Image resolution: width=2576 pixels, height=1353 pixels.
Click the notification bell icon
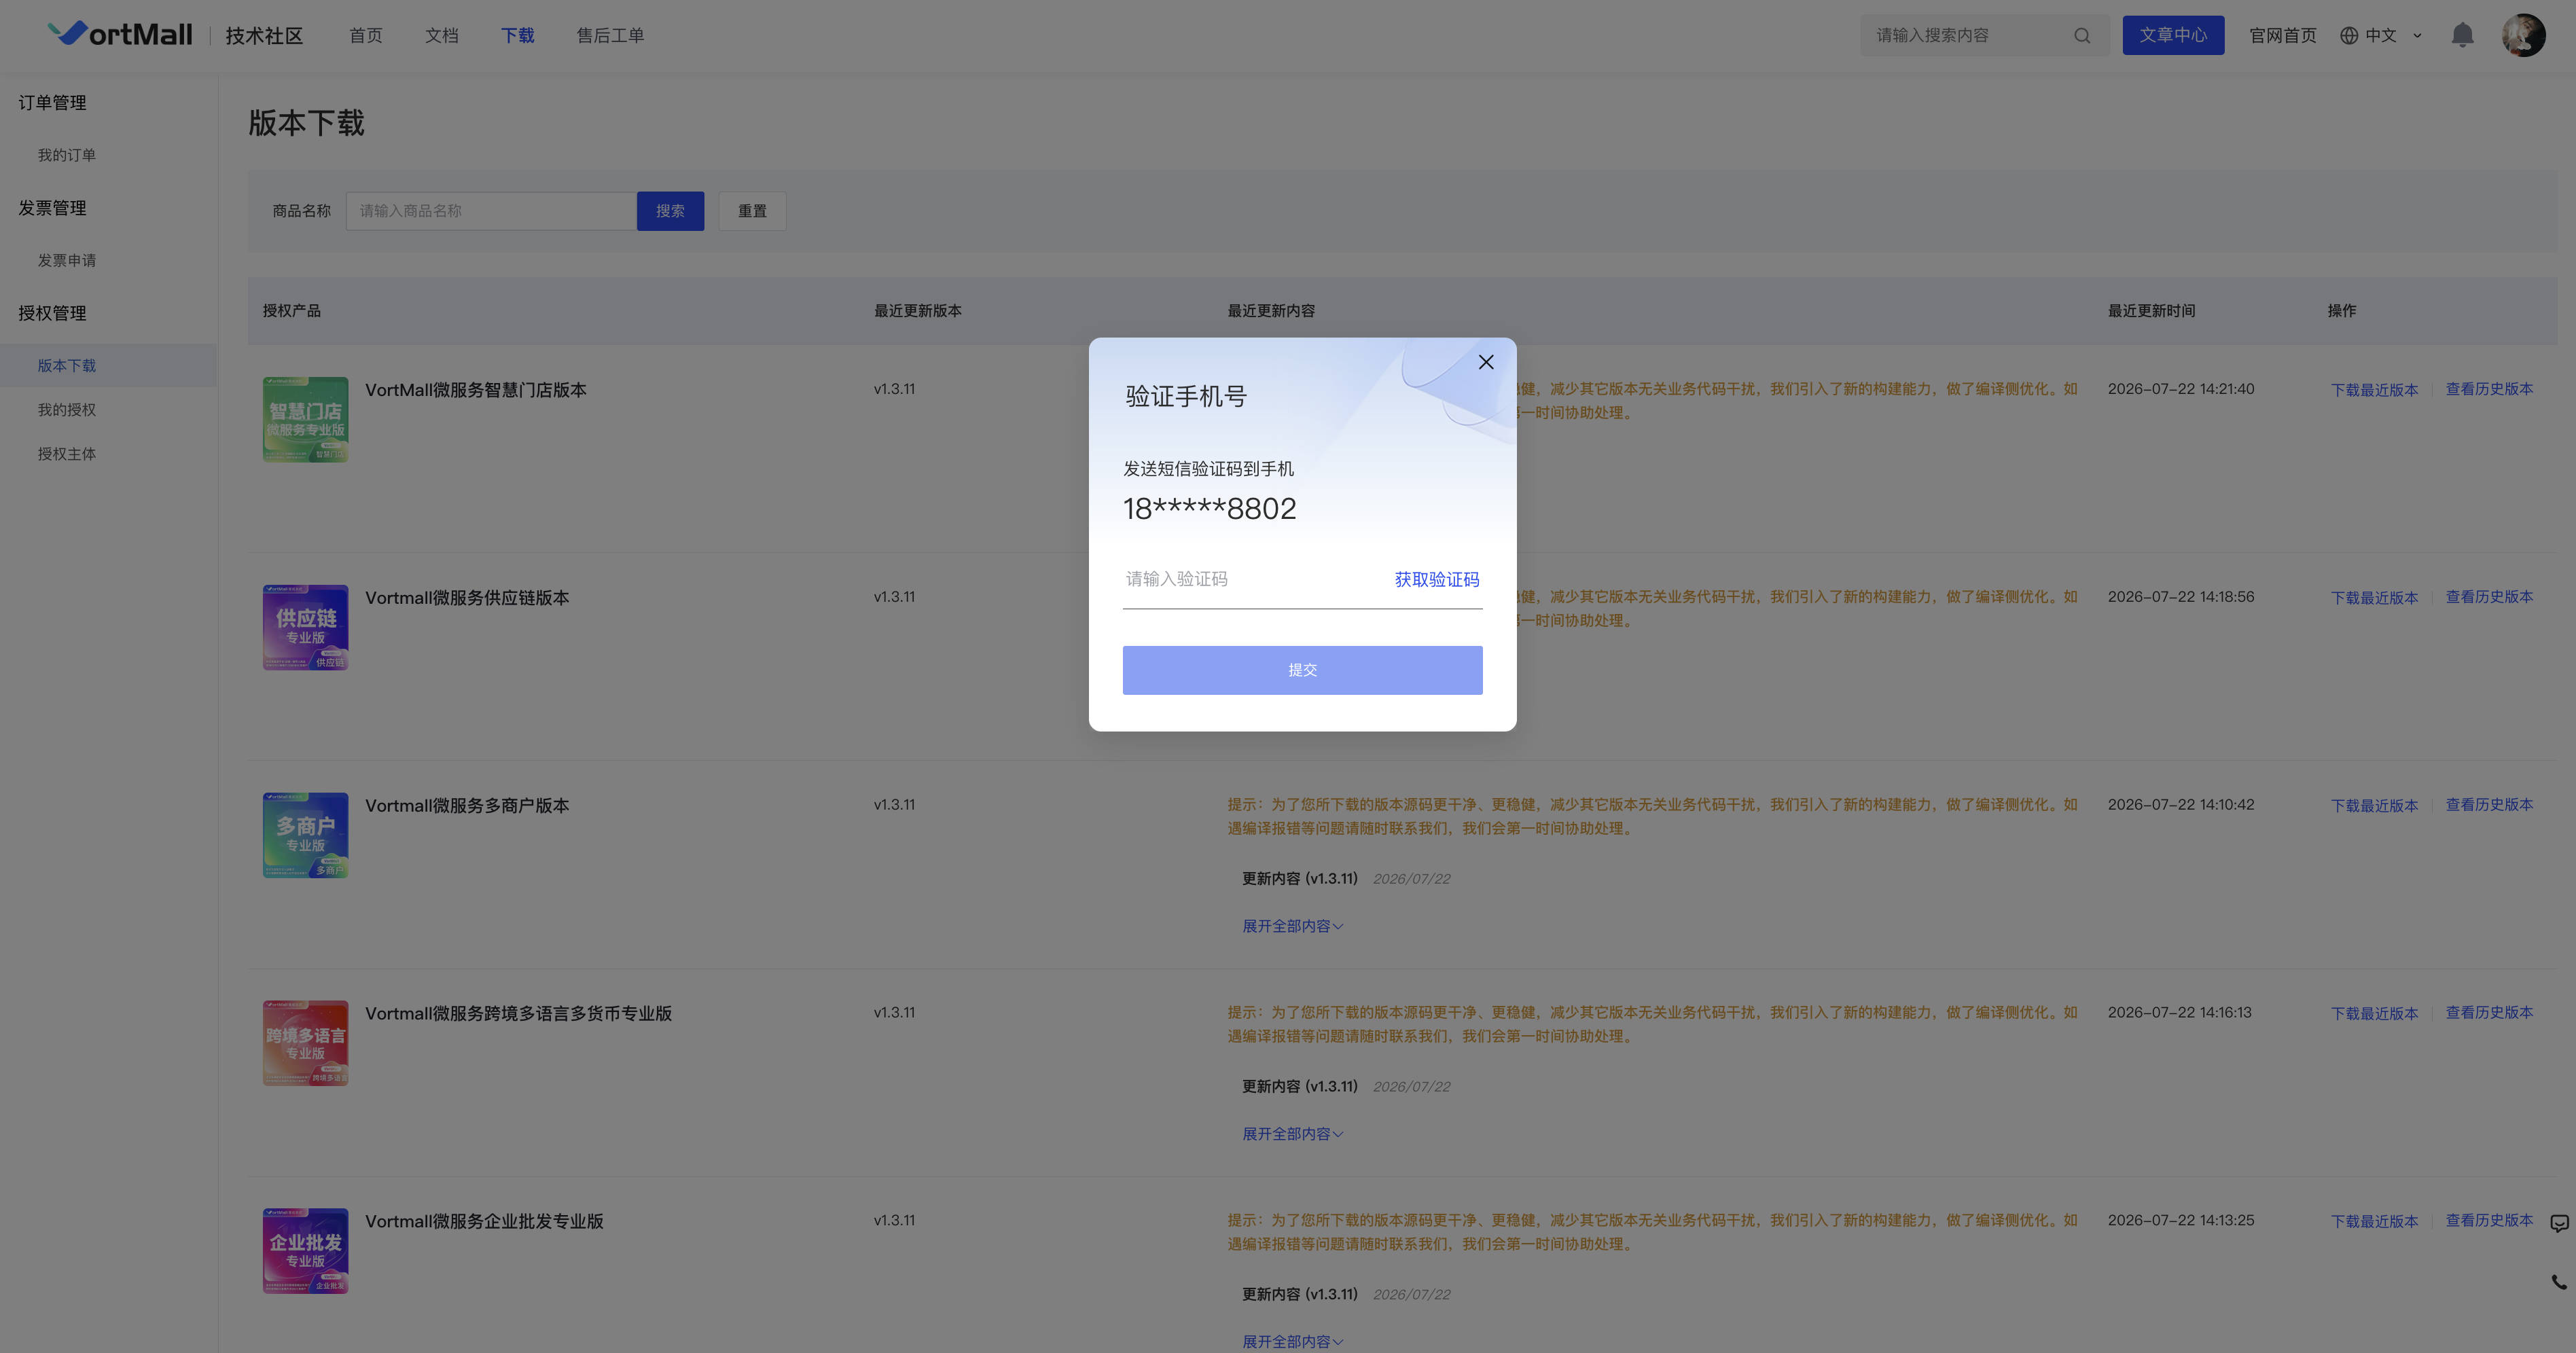tap(2462, 35)
